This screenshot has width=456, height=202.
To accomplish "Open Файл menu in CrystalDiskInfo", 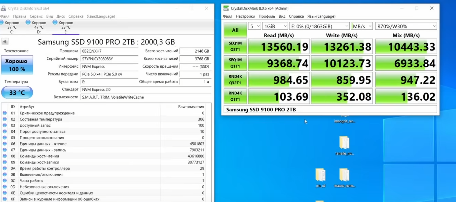I will 5,16.
